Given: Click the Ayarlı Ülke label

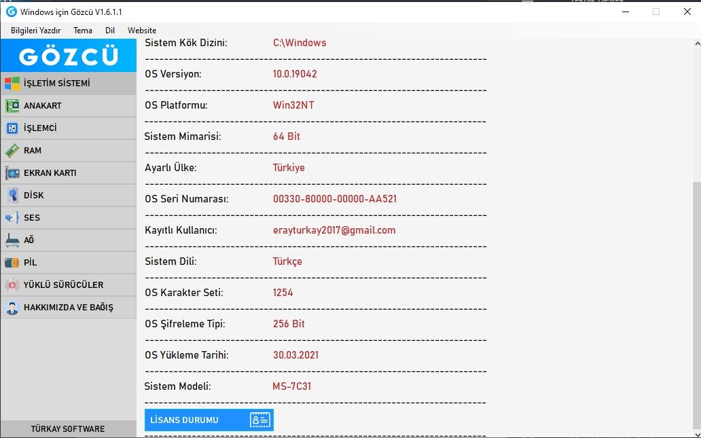Looking at the screenshot, I should 170,168.
